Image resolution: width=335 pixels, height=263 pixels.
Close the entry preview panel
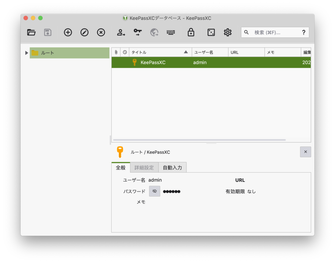click(305, 152)
